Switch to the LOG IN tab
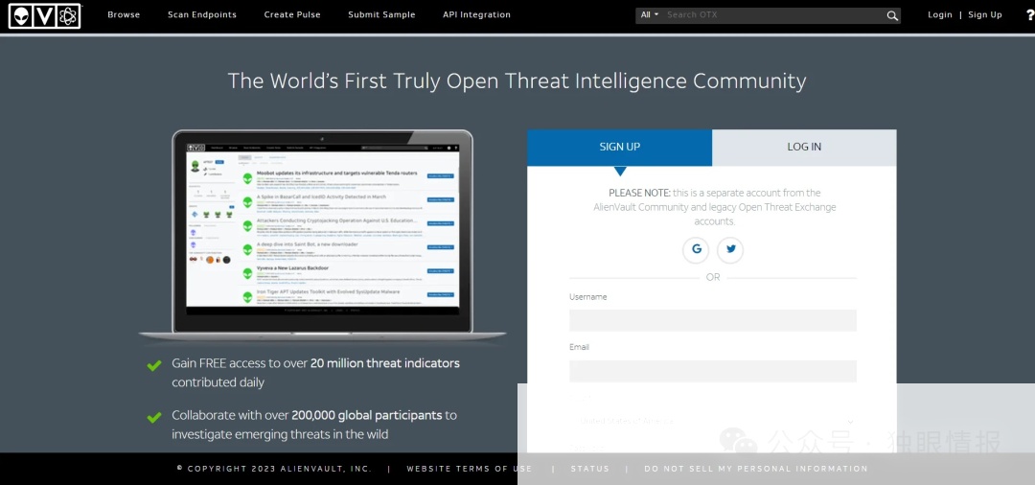Image resolution: width=1035 pixels, height=485 pixels. click(804, 148)
